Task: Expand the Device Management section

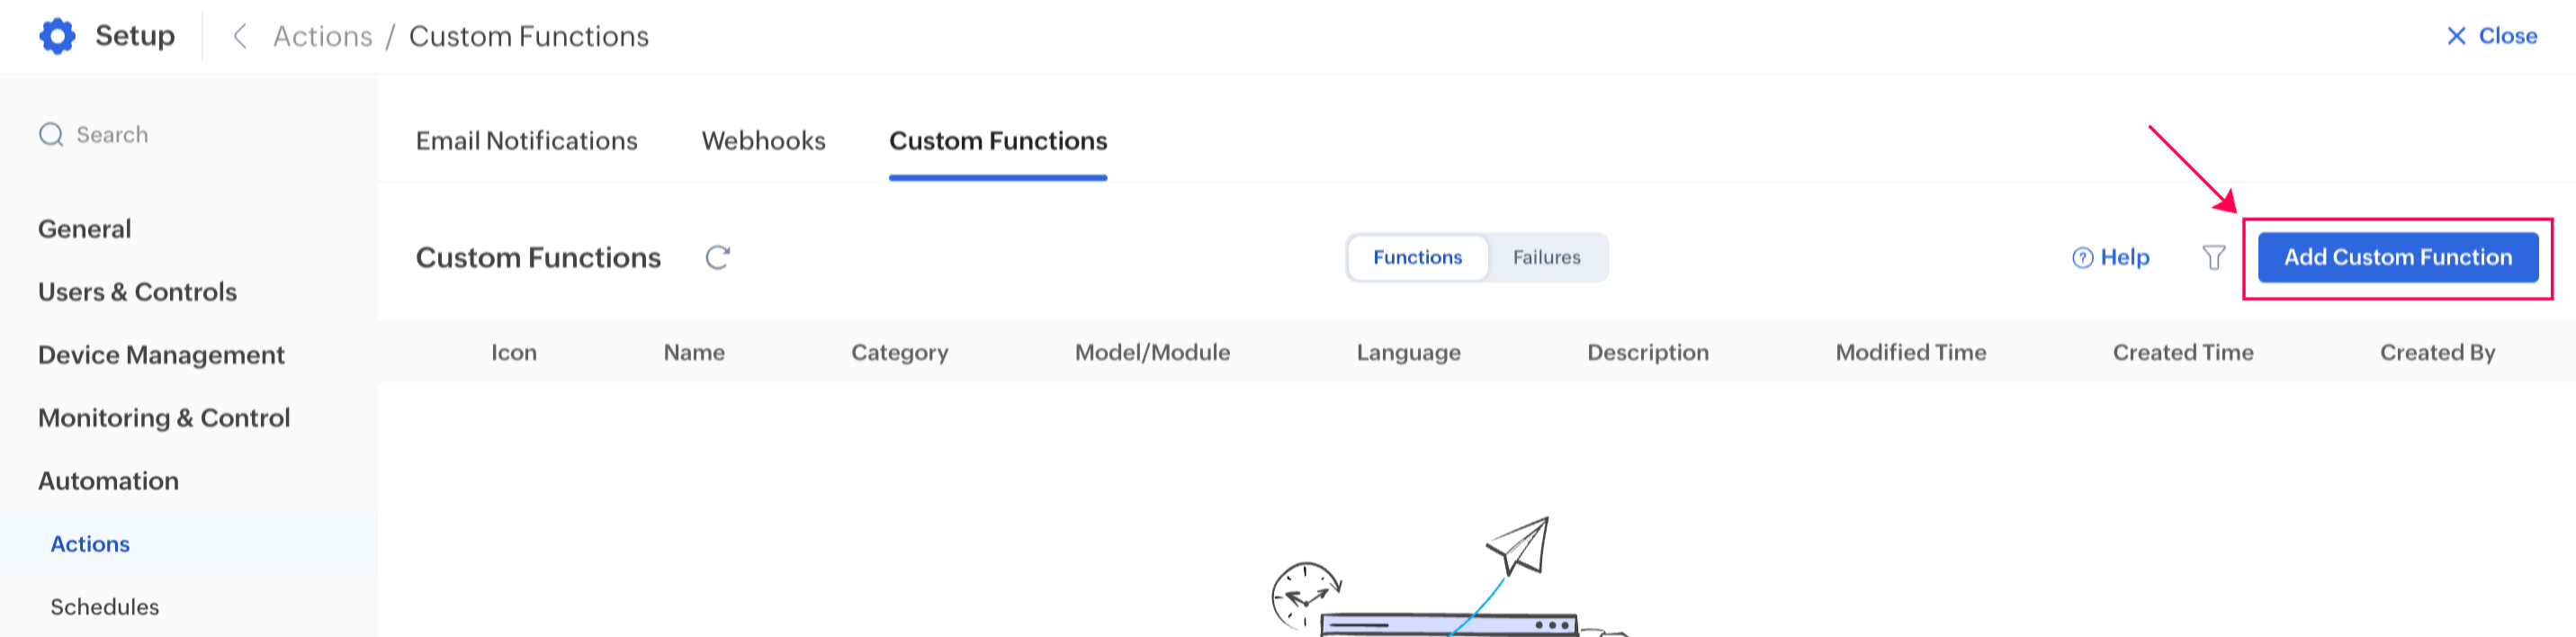Action: (x=161, y=355)
